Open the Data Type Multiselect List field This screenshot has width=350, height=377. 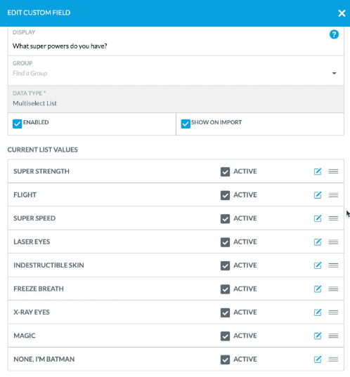(x=176, y=99)
